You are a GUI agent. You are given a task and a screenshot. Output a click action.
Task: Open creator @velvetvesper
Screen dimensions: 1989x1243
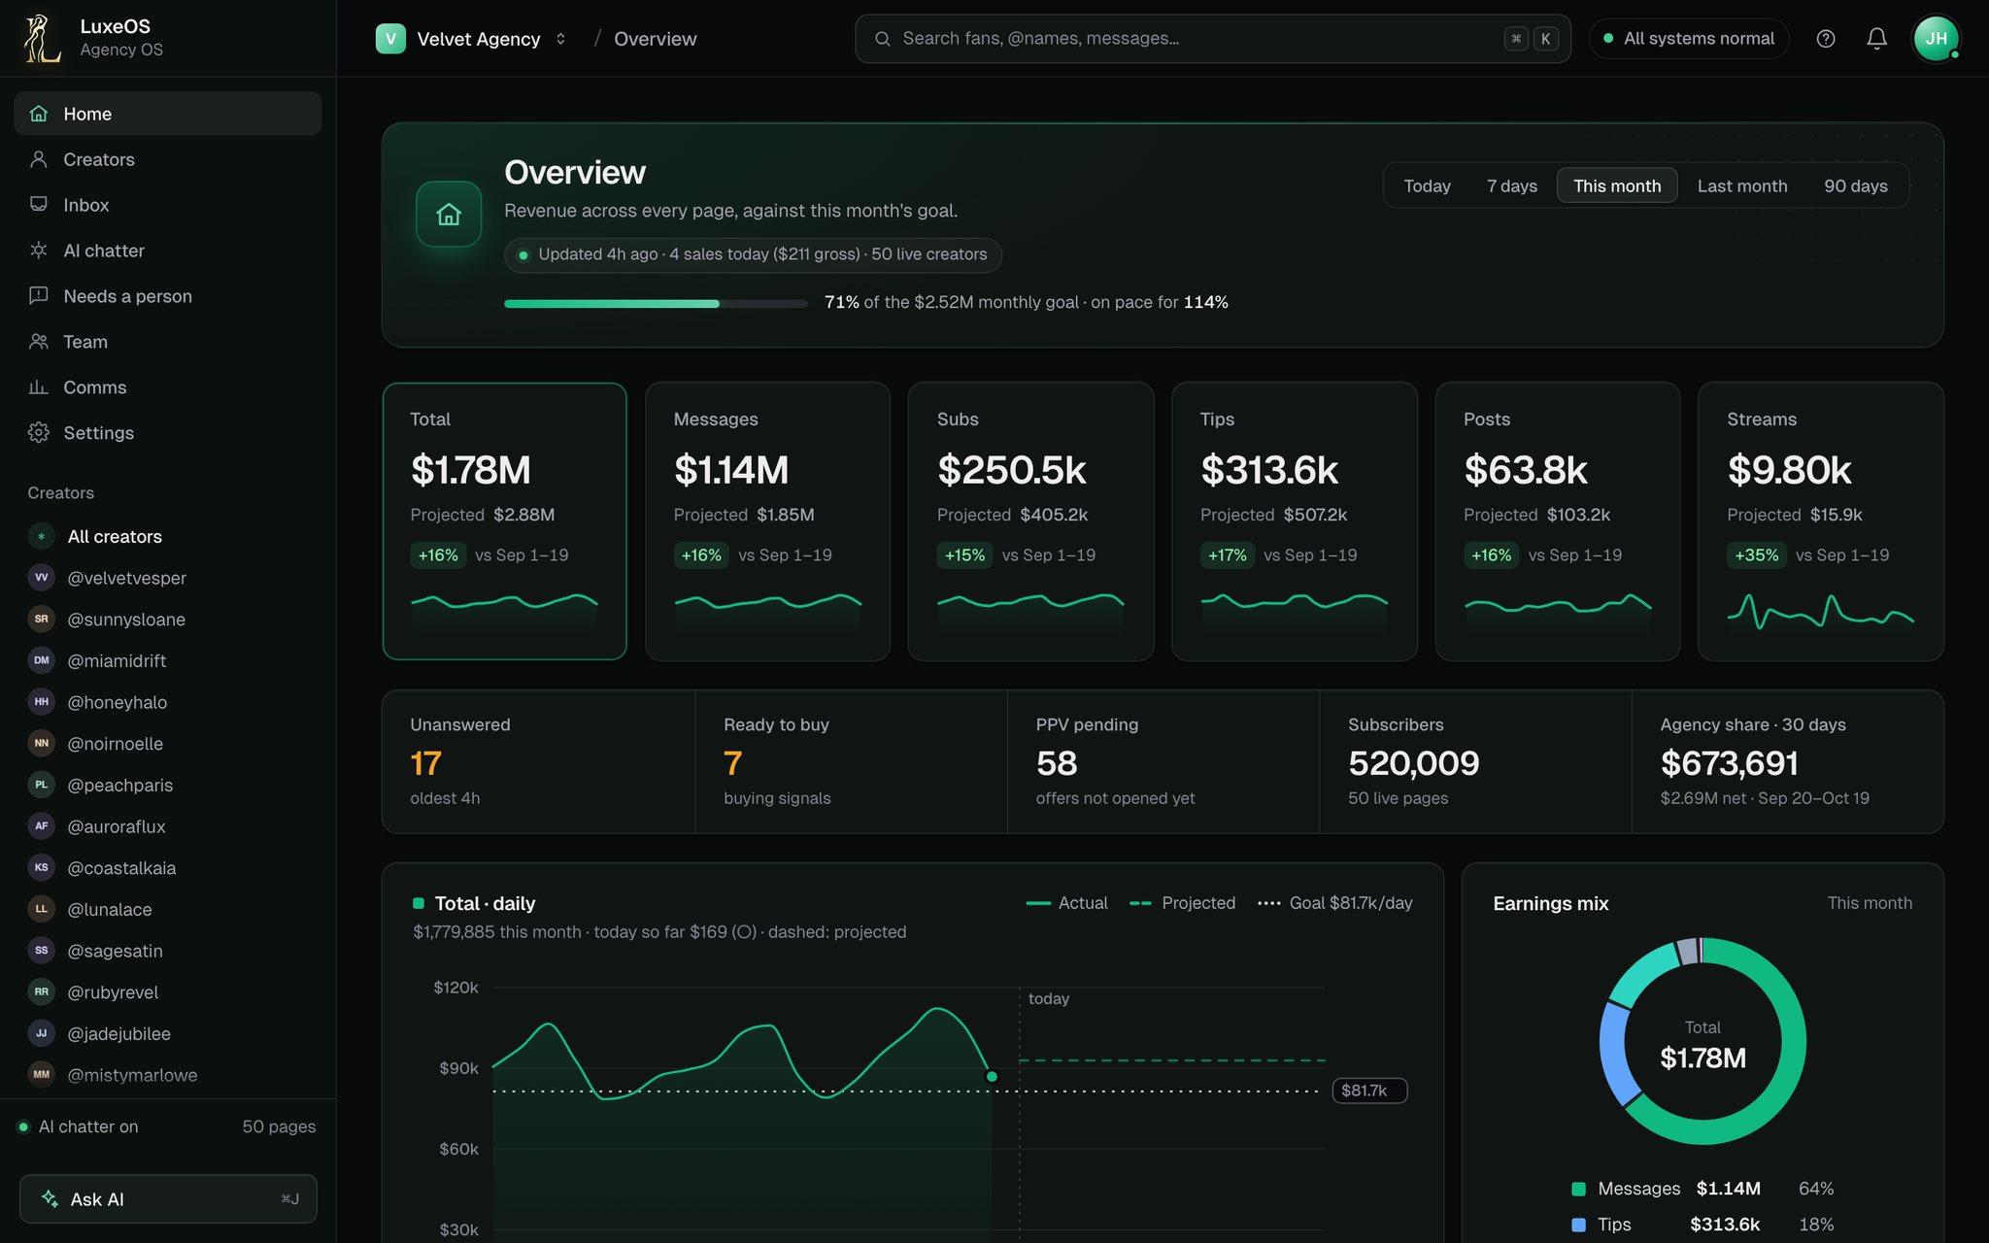[x=168, y=578]
